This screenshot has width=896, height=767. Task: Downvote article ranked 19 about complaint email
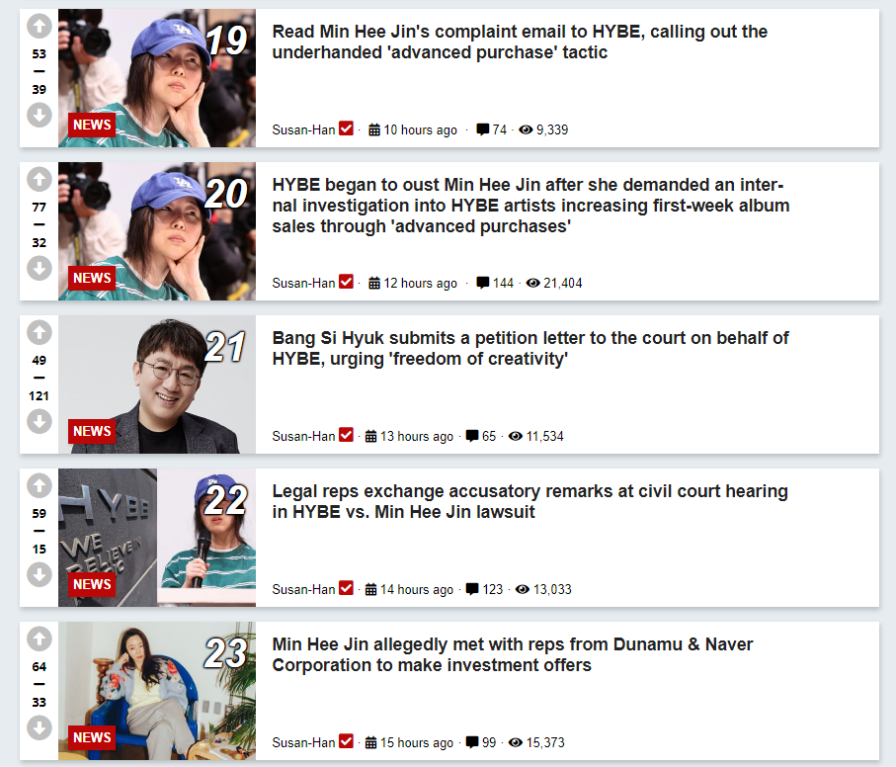[39, 115]
